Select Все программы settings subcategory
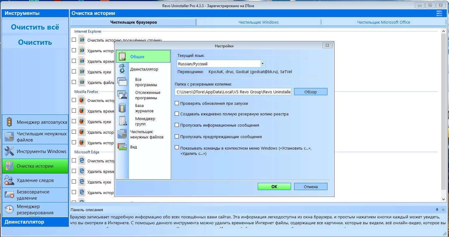 click(146, 82)
